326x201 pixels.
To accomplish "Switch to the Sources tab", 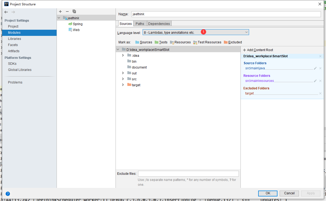I will click(126, 24).
